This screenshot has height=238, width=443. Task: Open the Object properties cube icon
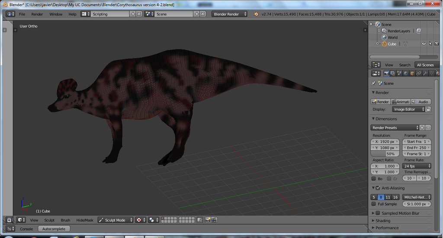pyautogui.click(x=412, y=73)
